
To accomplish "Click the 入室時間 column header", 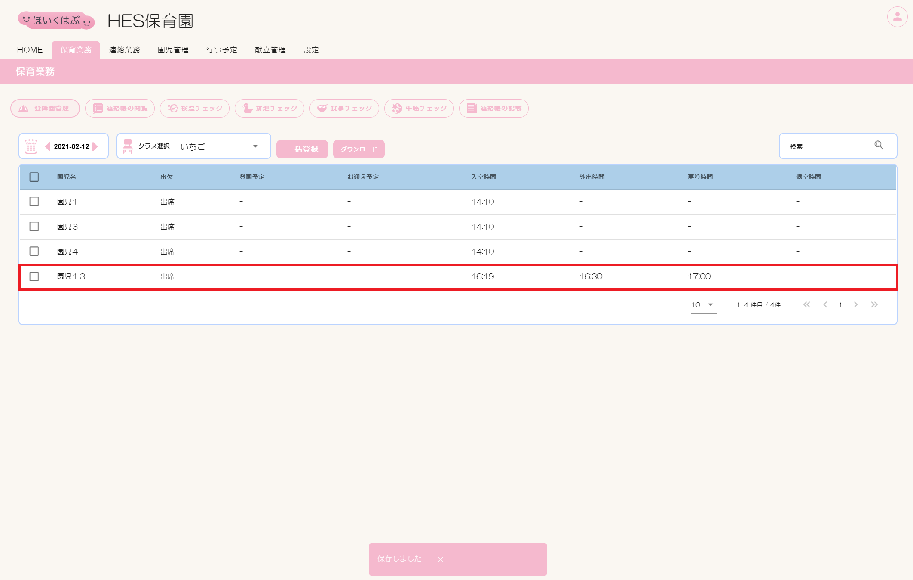I will tap(484, 177).
